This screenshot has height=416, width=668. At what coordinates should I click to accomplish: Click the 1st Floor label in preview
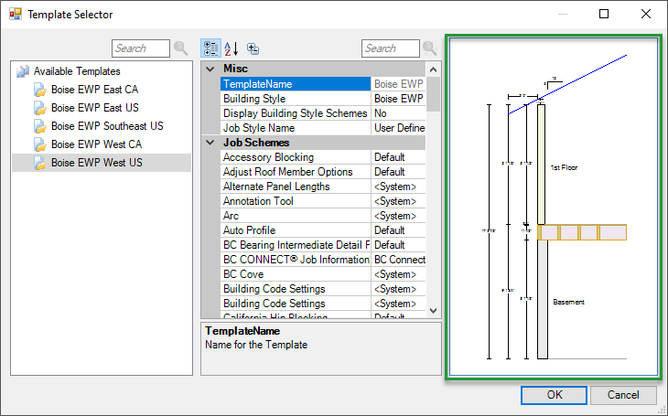[564, 167]
